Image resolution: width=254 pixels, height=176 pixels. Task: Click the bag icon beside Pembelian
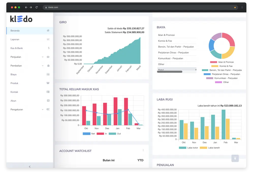coord(47,66)
